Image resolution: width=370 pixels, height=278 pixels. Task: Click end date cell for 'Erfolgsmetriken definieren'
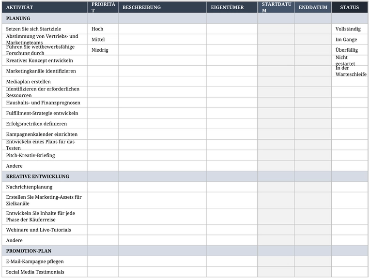[x=313, y=124]
